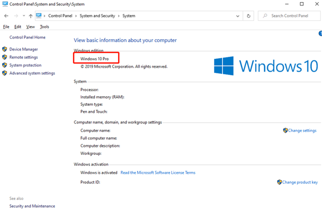The width and height of the screenshot is (322, 210).
Task: Expand chevron before Control Panel breadcrumb
Action: [x=44, y=16]
